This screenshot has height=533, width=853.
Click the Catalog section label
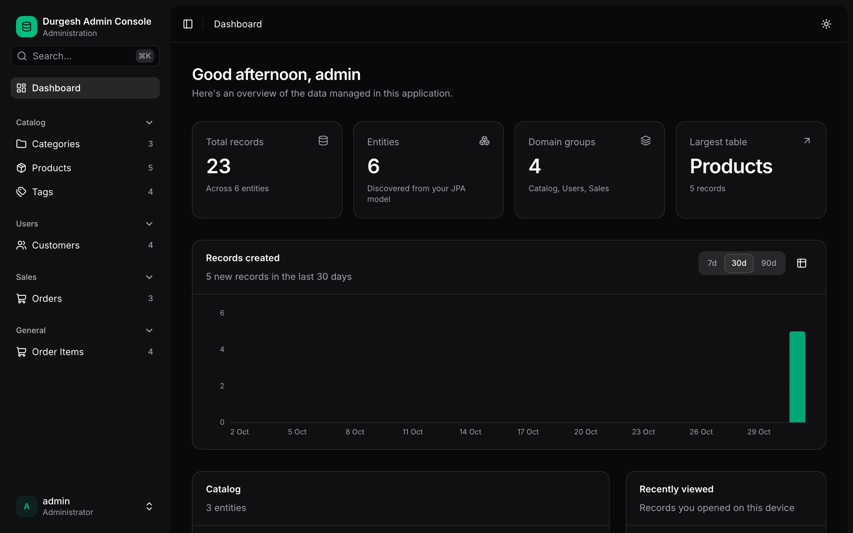pyautogui.click(x=31, y=122)
